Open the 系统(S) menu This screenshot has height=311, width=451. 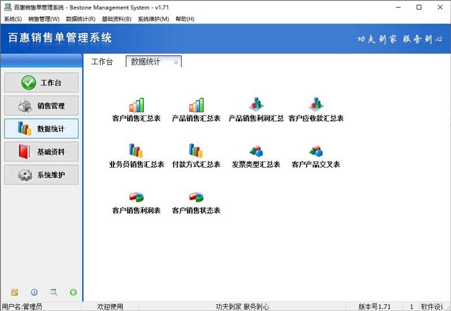(x=13, y=19)
